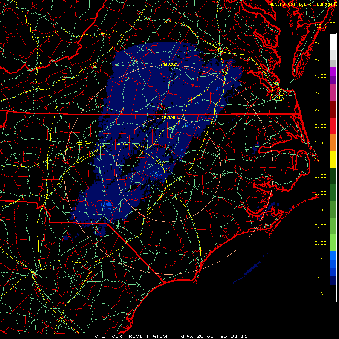The height and width of the screenshot is (339, 339).
Task: Click the 0.50 legend value
Action: click(x=321, y=226)
